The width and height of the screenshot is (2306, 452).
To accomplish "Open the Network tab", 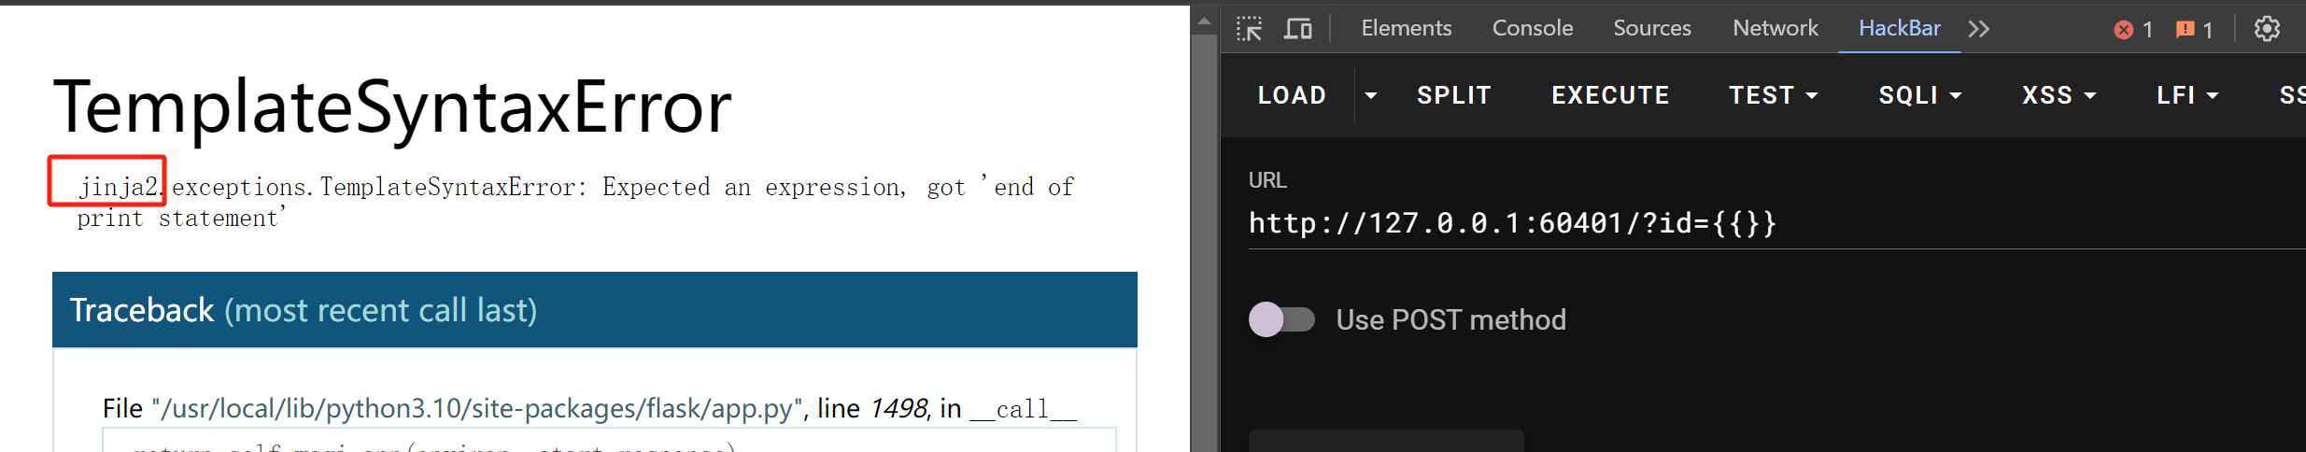I will click(1775, 28).
